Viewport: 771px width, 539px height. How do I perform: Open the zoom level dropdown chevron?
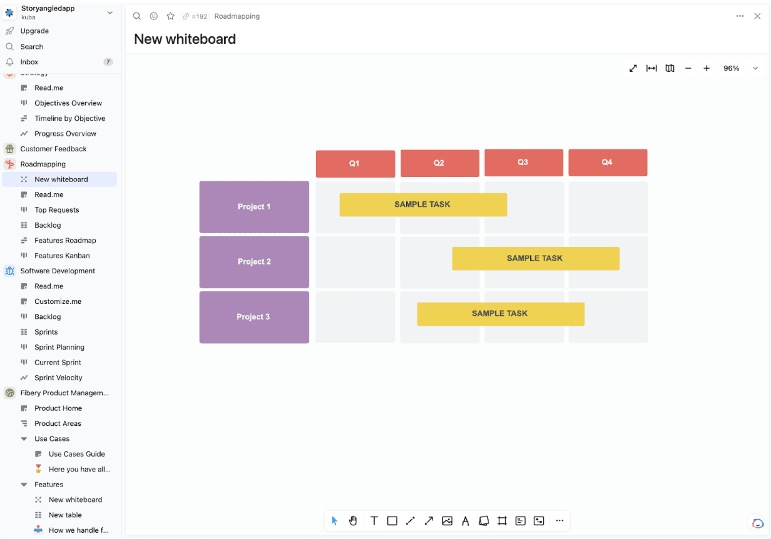coord(755,68)
